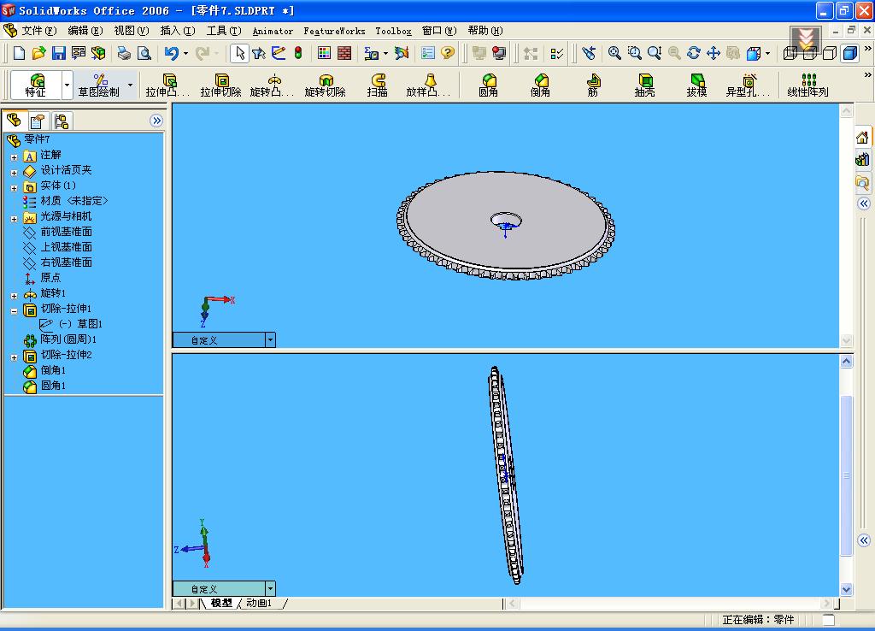This screenshot has width=875, height=631.
Task: Open the 插入(I) menu
Action: [178, 31]
